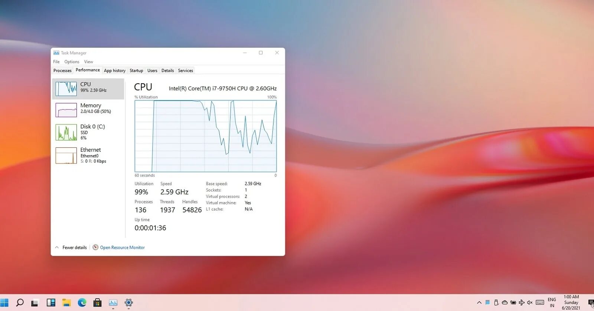Launch Microsoft Edge from the taskbar
This screenshot has width=594, height=311.
(82, 302)
